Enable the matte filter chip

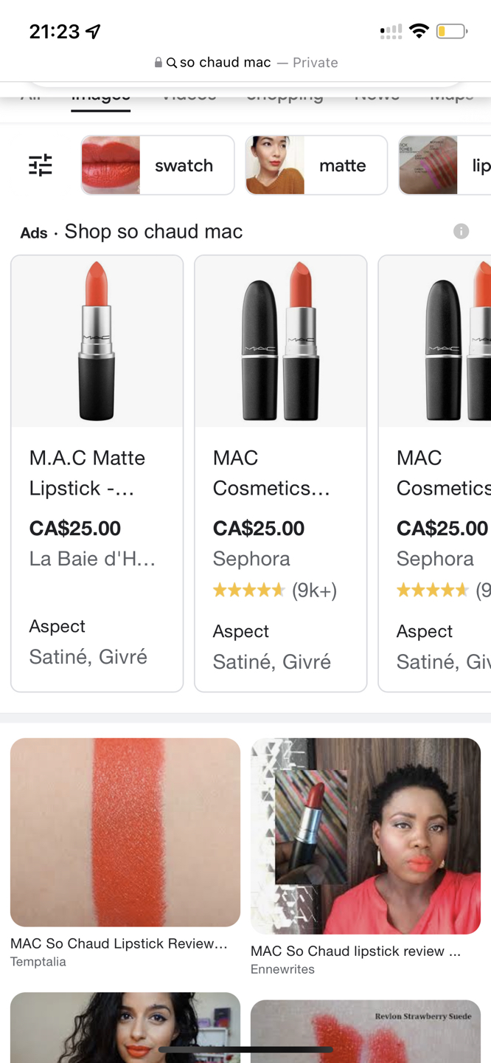point(316,165)
